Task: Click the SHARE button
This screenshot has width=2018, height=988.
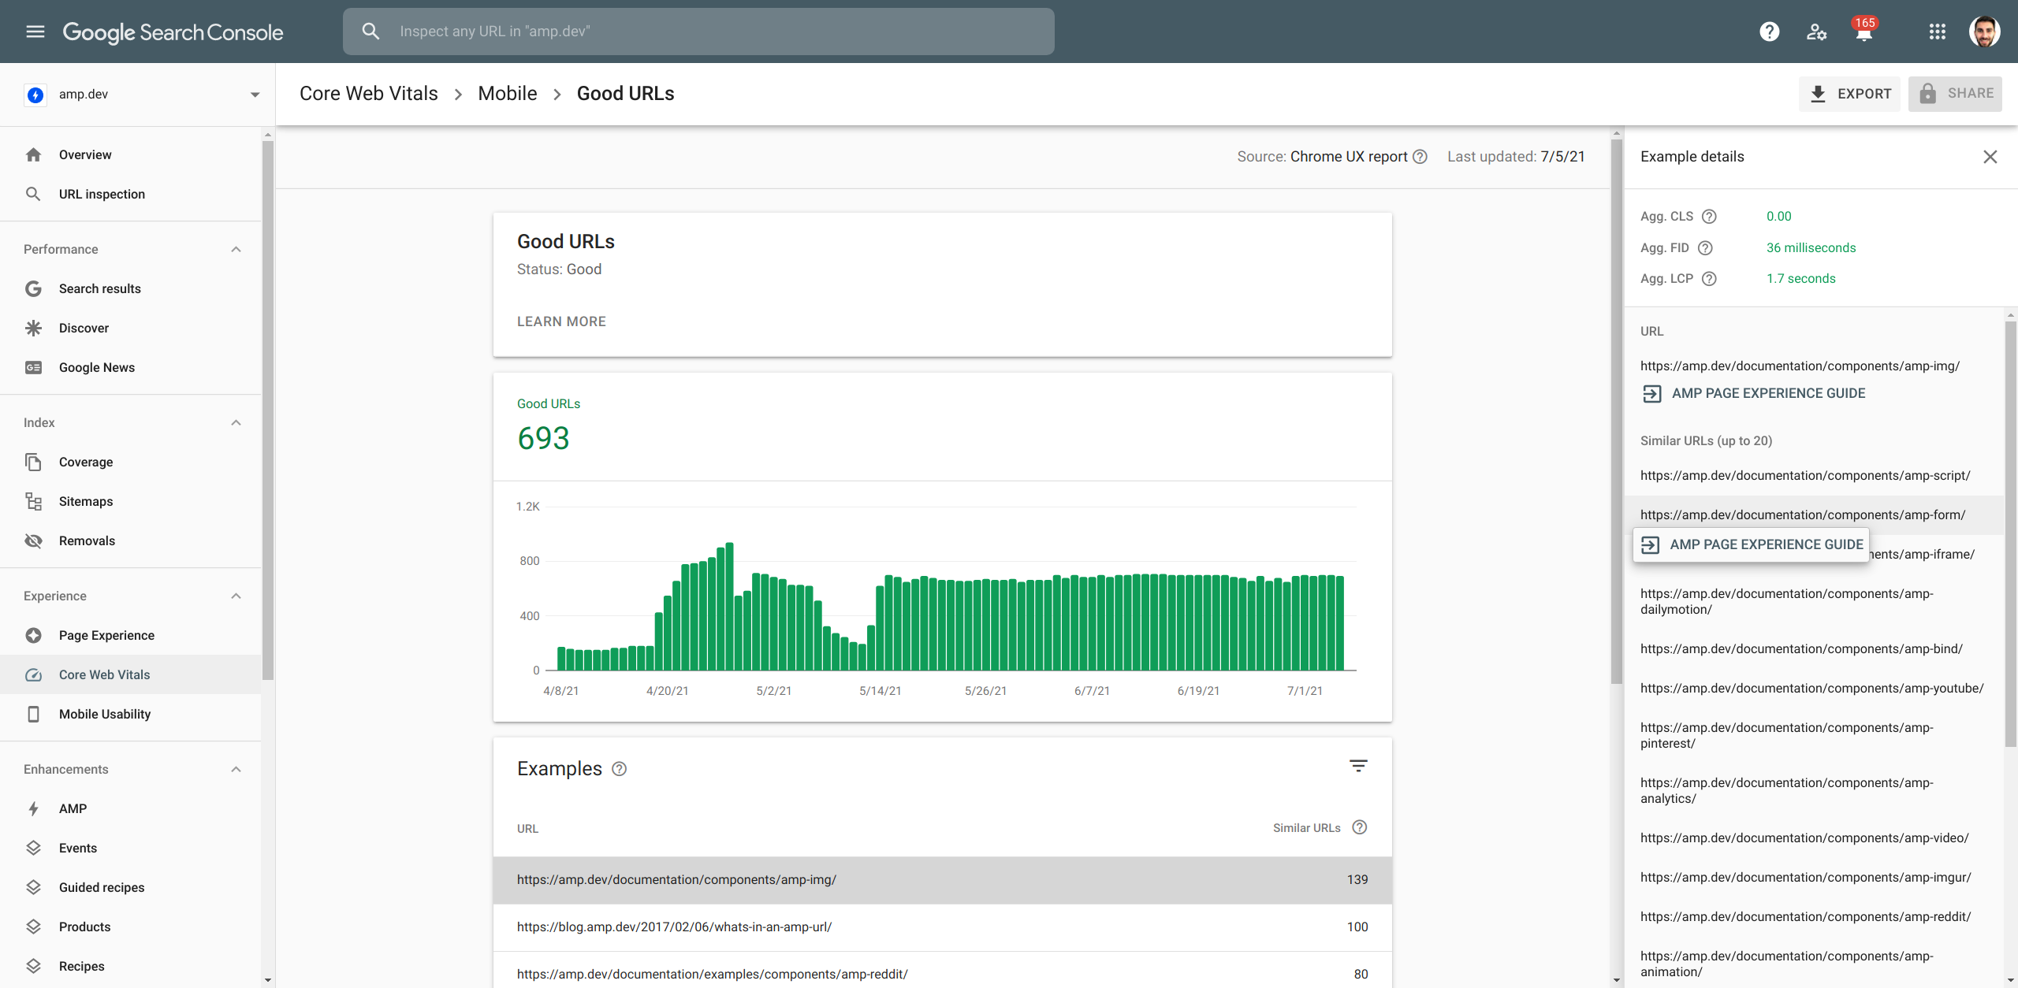Action: pos(1955,94)
